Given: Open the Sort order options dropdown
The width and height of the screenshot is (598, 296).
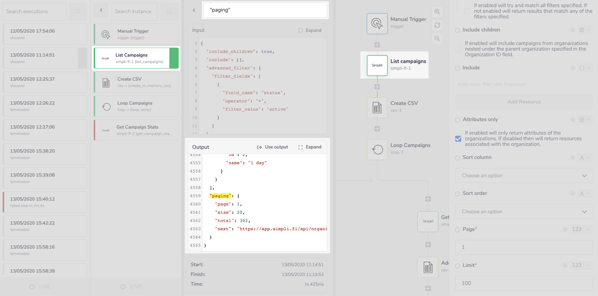Looking at the screenshot, I should (x=523, y=211).
